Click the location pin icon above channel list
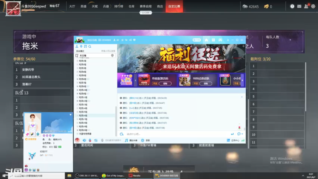The height and width of the screenshot is (179, 318). tap(81, 47)
